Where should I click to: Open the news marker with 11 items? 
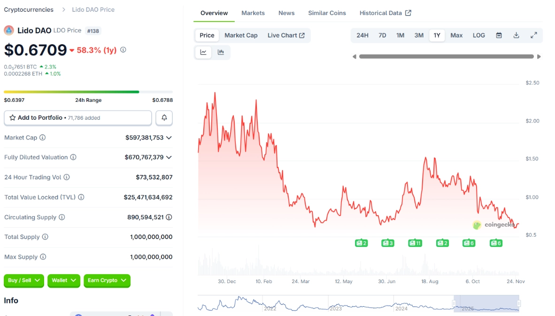[x=415, y=243]
